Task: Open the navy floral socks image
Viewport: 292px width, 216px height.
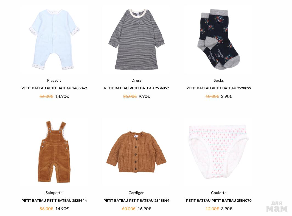Action: [x=219, y=39]
